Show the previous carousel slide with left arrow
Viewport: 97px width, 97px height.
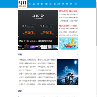[19, 36]
